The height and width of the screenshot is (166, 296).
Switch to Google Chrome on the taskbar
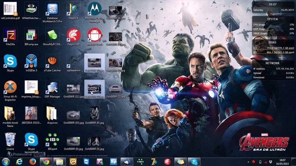coord(46,162)
